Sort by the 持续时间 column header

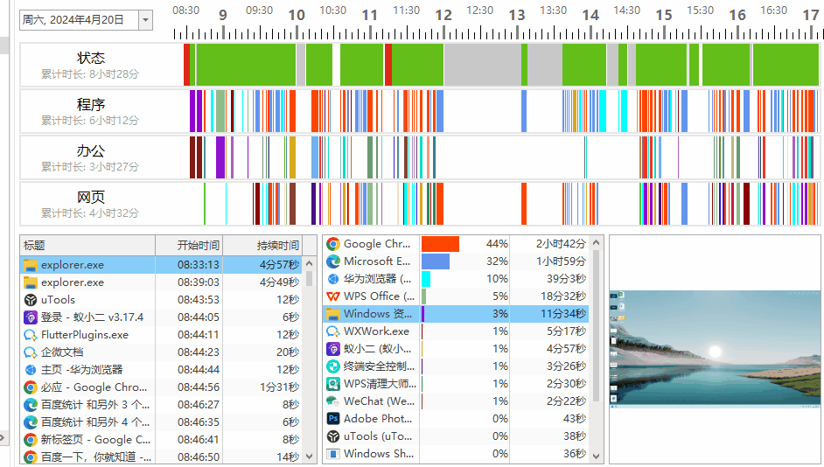277,246
